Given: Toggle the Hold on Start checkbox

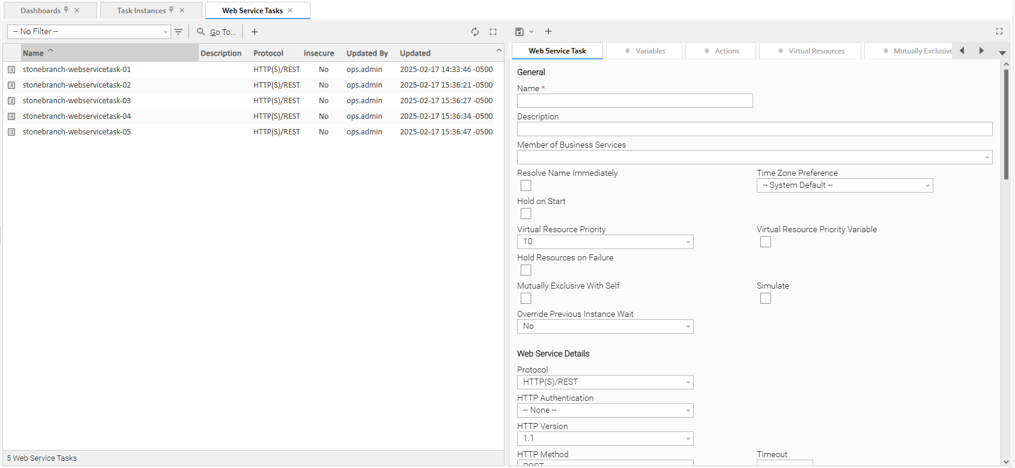Looking at the screenshot, I should pyautogui.click(x=526, y=214).
